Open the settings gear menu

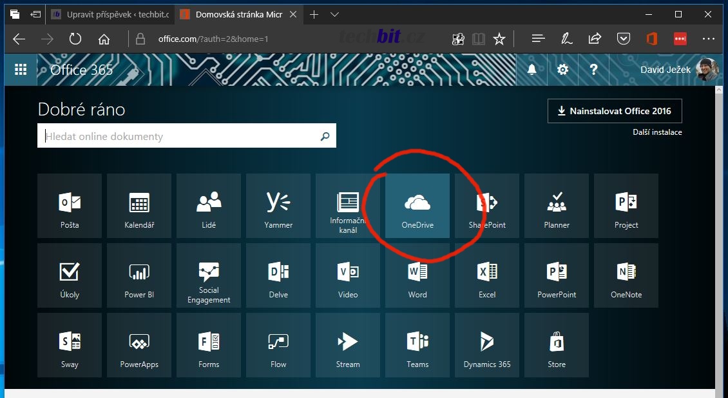[x=562, y=70]
